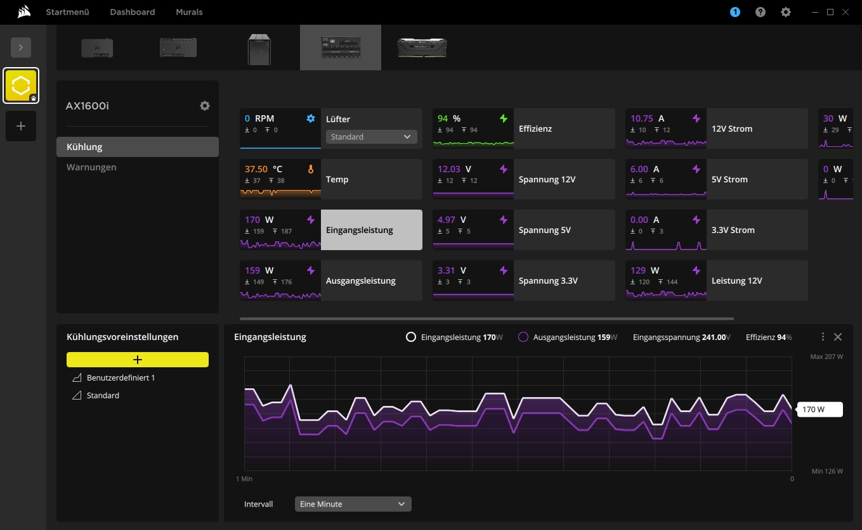Click the 10.75 A current value

[x=648, y=118]
